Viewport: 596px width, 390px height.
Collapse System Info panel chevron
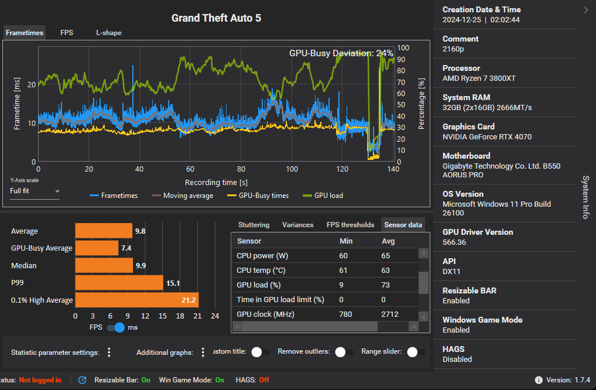[x=585, y=11]
